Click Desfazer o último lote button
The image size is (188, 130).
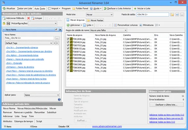coord(167,105)
